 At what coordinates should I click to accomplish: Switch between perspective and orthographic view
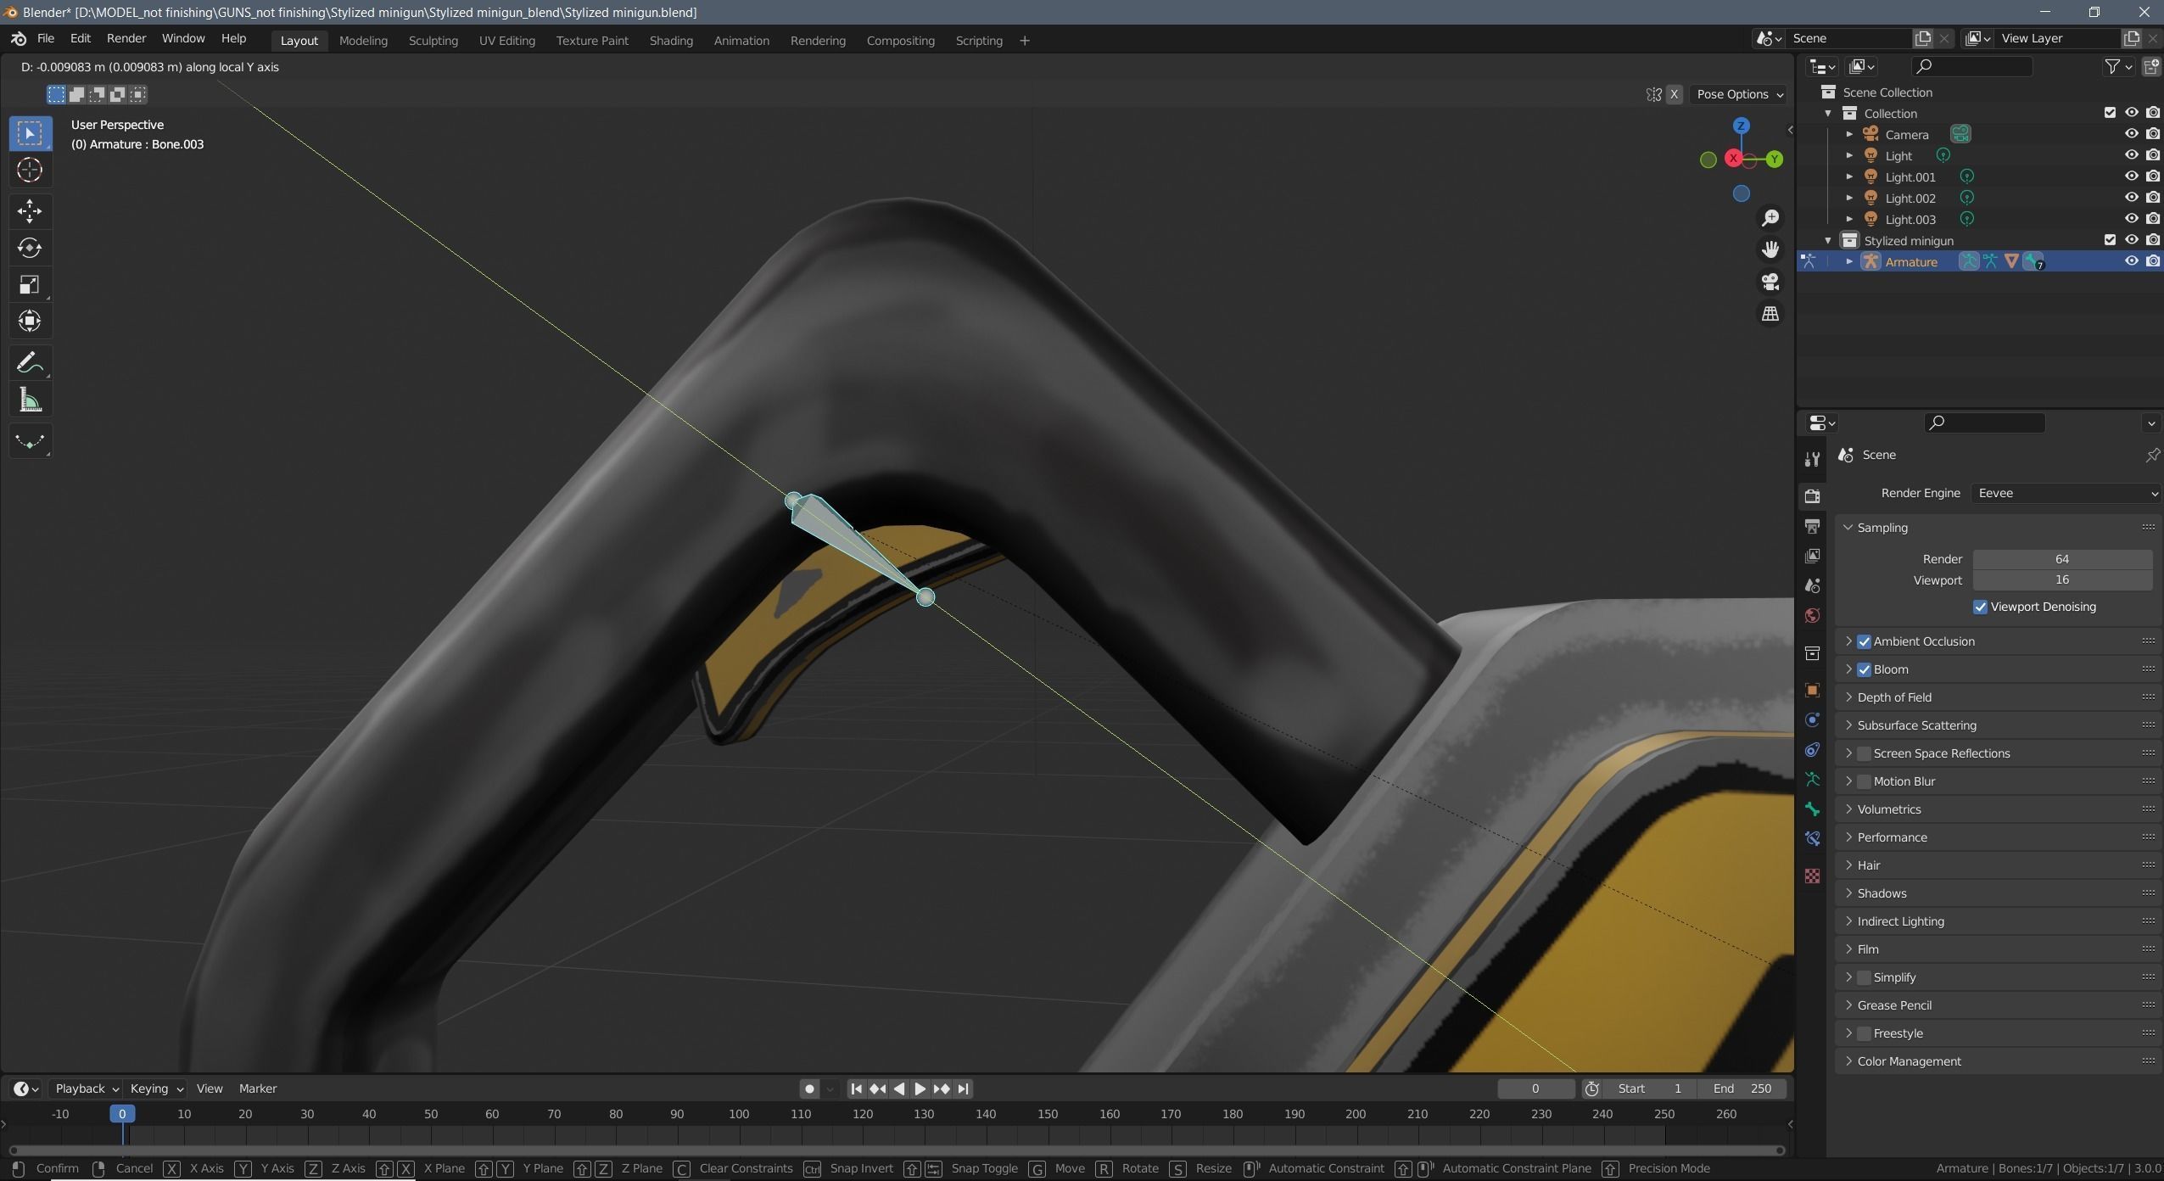click(1770, 314)
